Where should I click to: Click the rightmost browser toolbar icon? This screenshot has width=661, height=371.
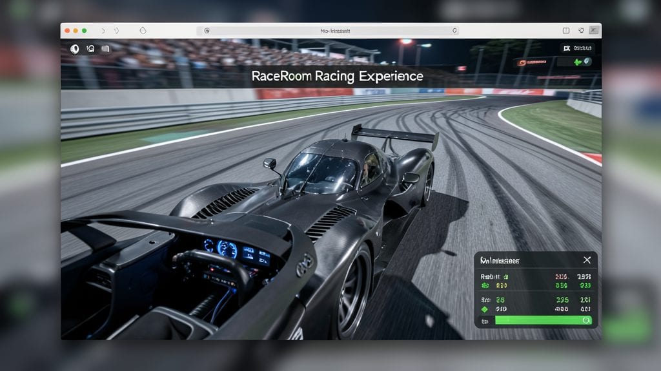594,30
